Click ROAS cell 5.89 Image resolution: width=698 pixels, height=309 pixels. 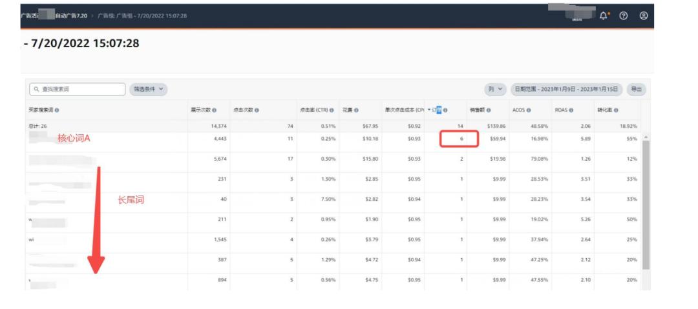click(x=586, y=139)
